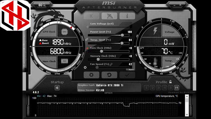The width and height of the screenshot is (211, 119).
Task: Reset settings with the circular arrow button
Action: click(x=109, y=75)
